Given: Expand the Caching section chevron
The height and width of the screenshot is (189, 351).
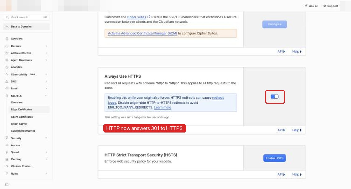Looking at the screenshot, I should point(46,159).
